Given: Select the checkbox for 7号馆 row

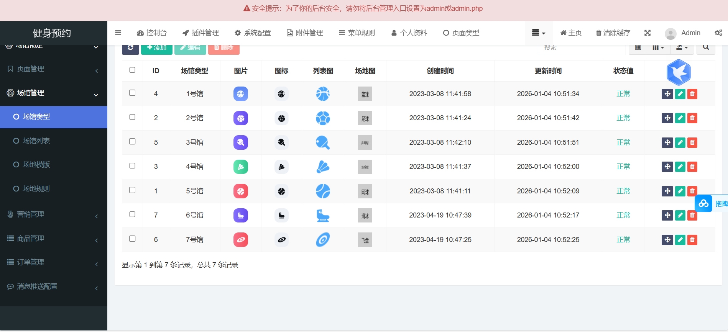Looking at the screenshot, I should point(132,239).
